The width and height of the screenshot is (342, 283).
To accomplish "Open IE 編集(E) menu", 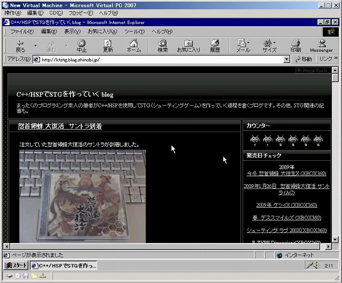I will click(x=49, y=32).
